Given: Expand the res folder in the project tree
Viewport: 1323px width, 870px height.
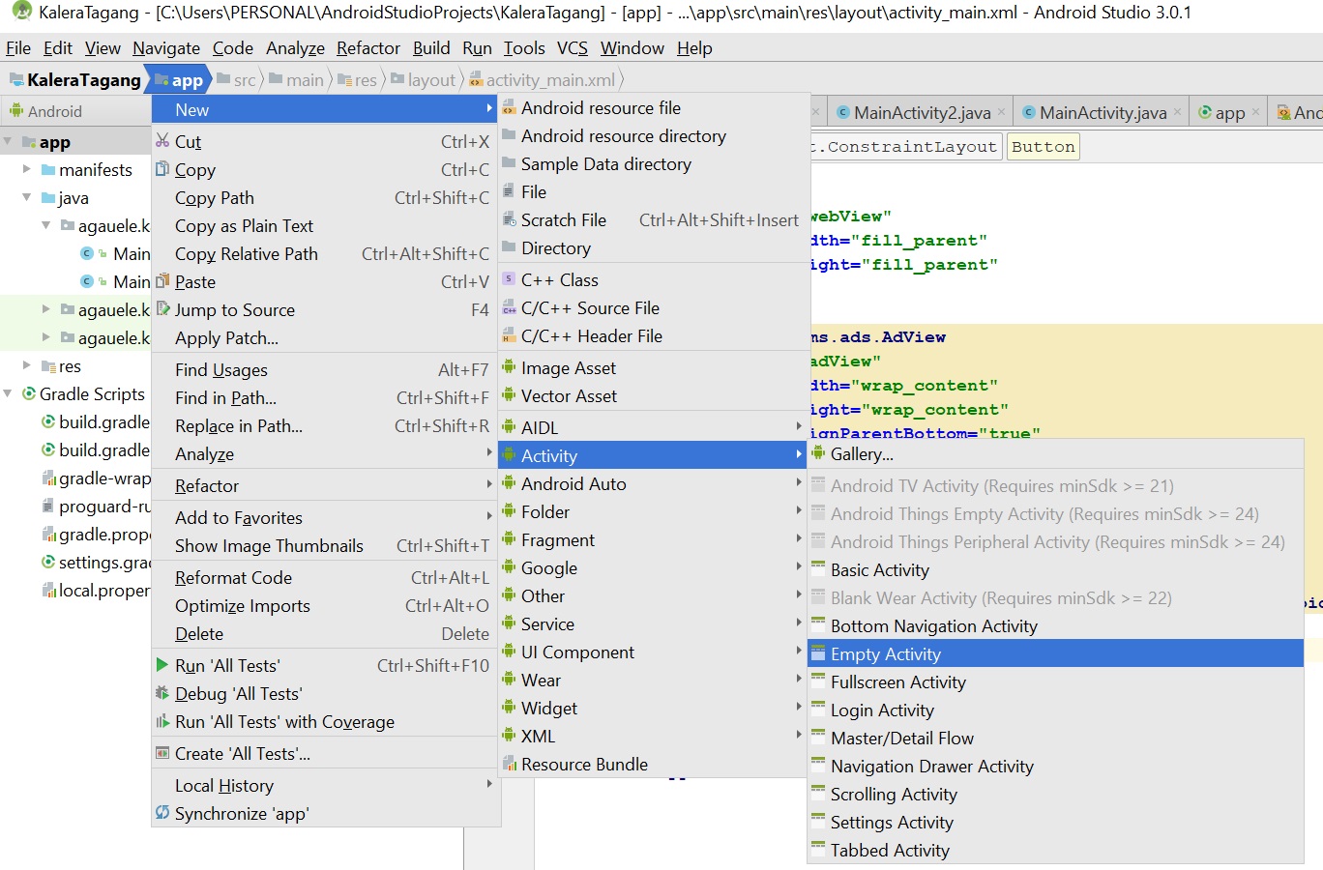Looking at the screenshot, I should click(x=26, y=365).
